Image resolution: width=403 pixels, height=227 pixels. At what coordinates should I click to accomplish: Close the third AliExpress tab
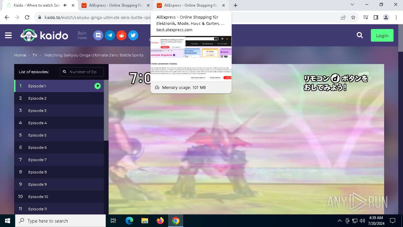point(224,5)
